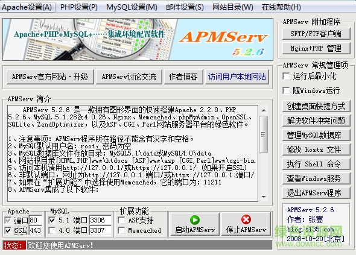Click the intro text scroll-down arrow
The height and width of the screenshot is (255, 356).
coord(264,197)
